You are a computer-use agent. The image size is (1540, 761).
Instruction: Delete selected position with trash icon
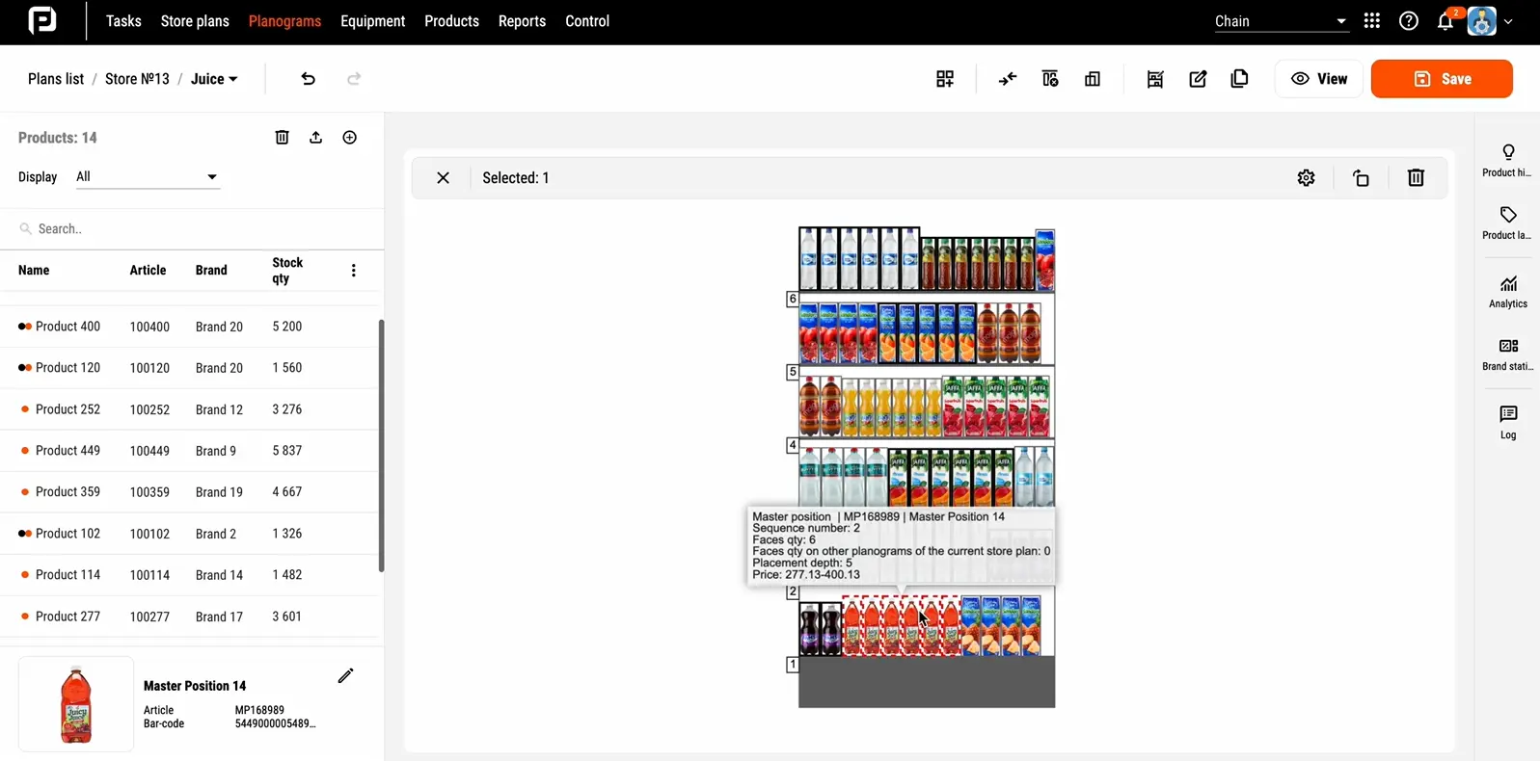pos(1415,178)
